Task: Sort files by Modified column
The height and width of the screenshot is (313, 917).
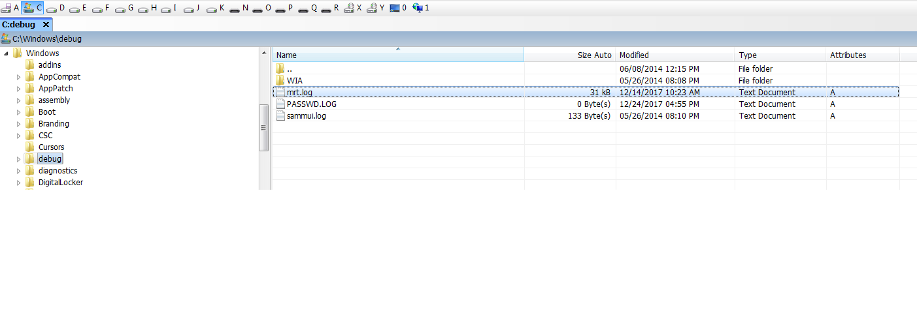Action: tap(675, 55)
